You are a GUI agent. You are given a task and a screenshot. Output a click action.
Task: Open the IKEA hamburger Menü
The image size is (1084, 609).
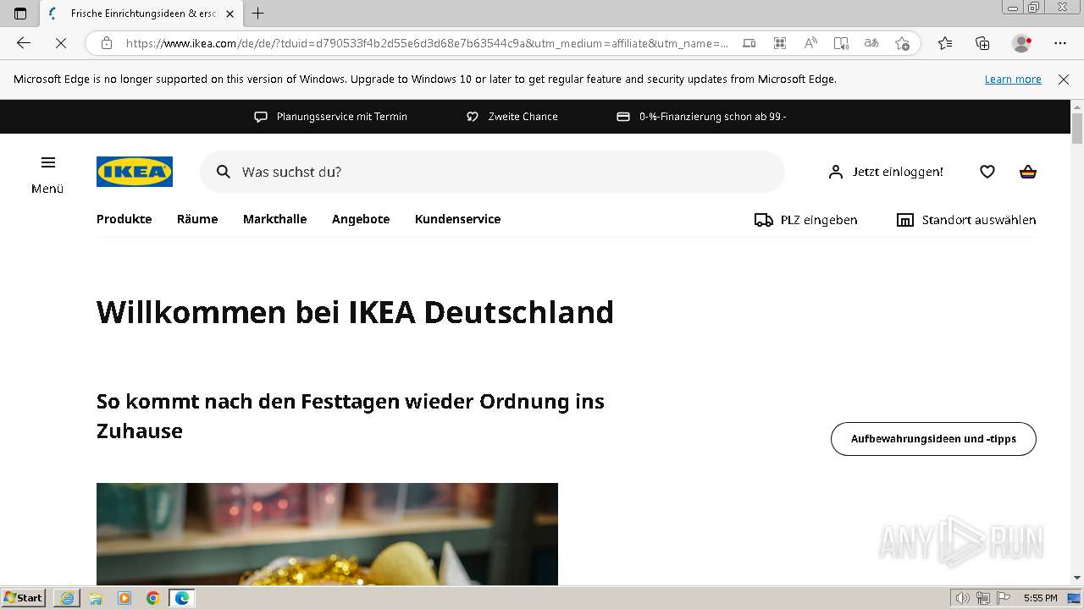(x=47, y=174)
